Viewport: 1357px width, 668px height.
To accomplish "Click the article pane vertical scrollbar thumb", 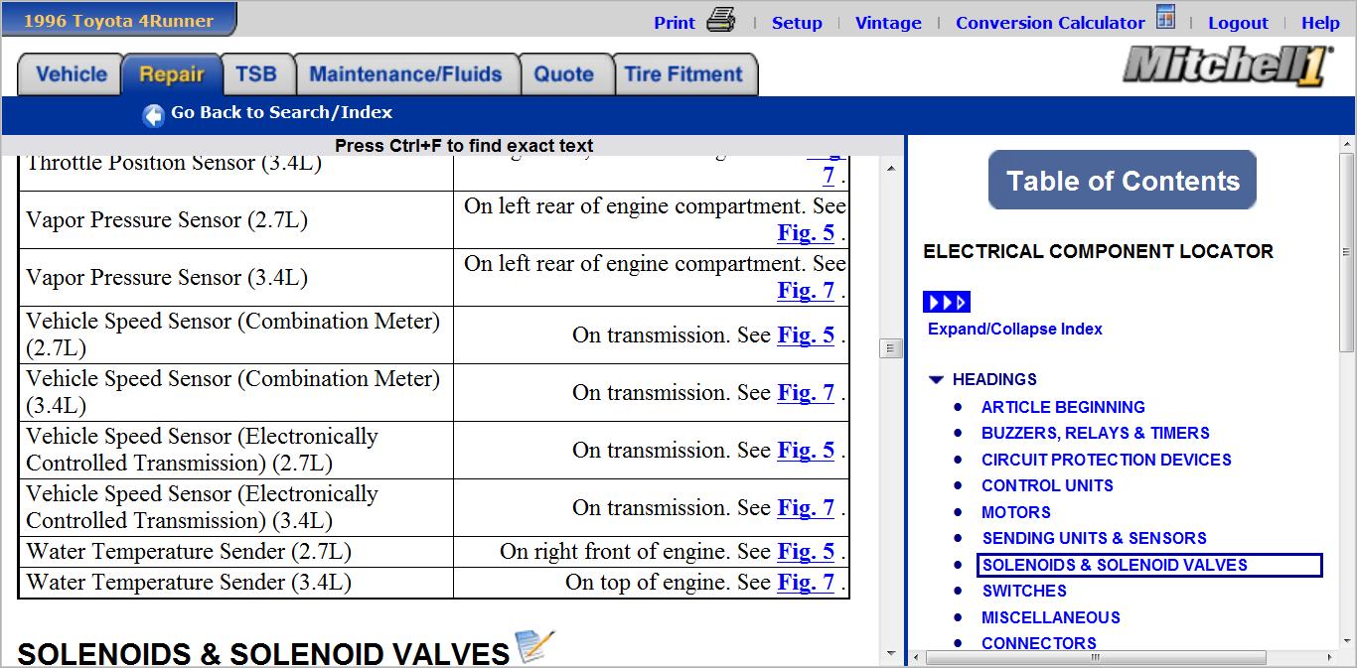I will tap(890, 348).
